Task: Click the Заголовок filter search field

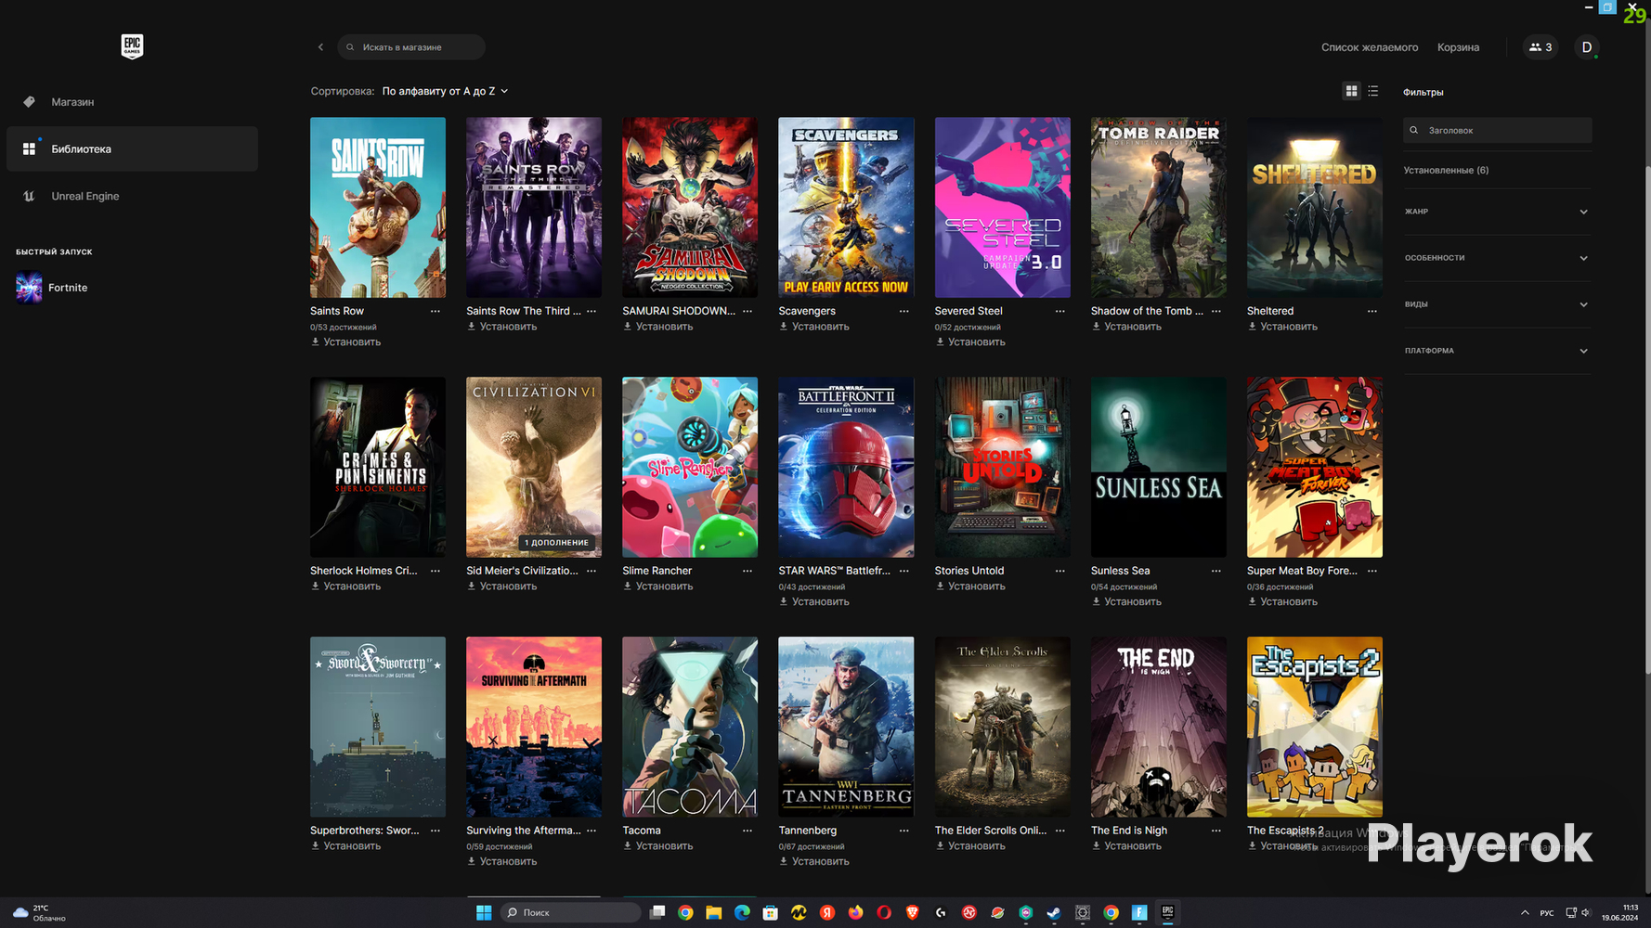Action: coord(1497,131)
